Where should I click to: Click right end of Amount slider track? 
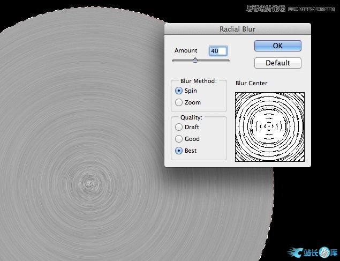click(229, 61)
